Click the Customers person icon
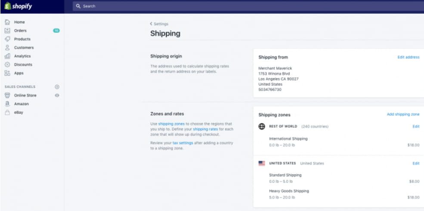 click(x=7, y=48)
